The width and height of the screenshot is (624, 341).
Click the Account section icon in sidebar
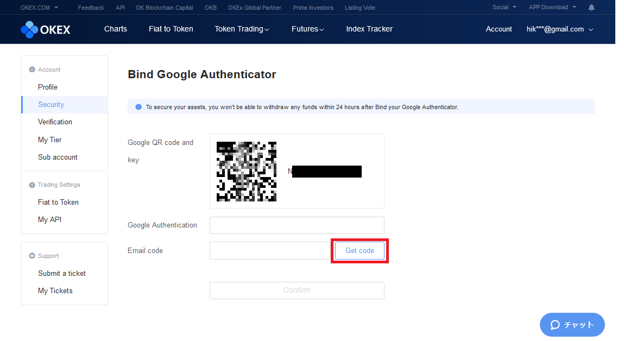[x=32, y=70]
